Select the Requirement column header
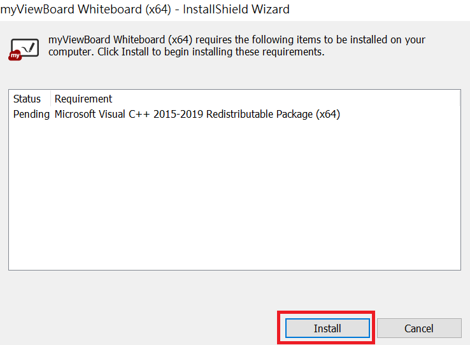The image size is (470, 345). 83,99
